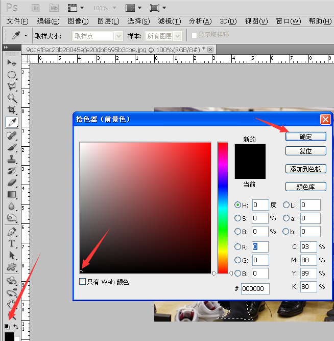
Task: Select the Move tool
Action: point(12,63)
